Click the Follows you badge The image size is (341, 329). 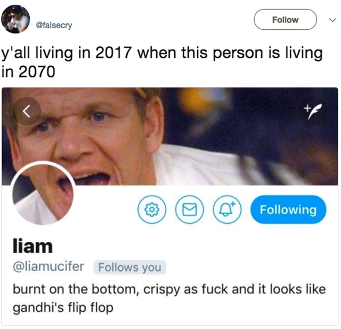tap(130, 267)
